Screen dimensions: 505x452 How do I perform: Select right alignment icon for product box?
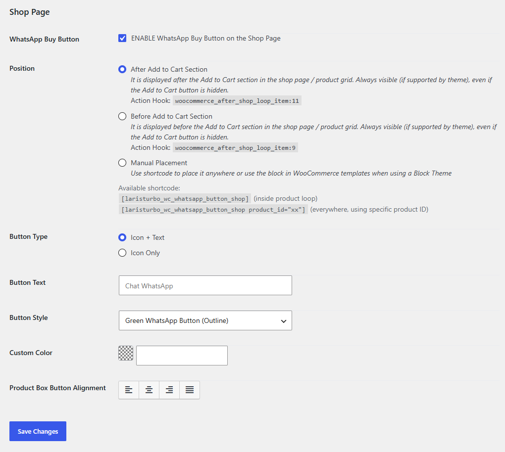coord(169,390)
